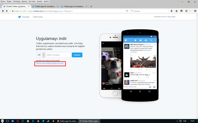Switch to Vivaldi Twitter apps taskbar window

pyautogui.click(x=67, y=121)
